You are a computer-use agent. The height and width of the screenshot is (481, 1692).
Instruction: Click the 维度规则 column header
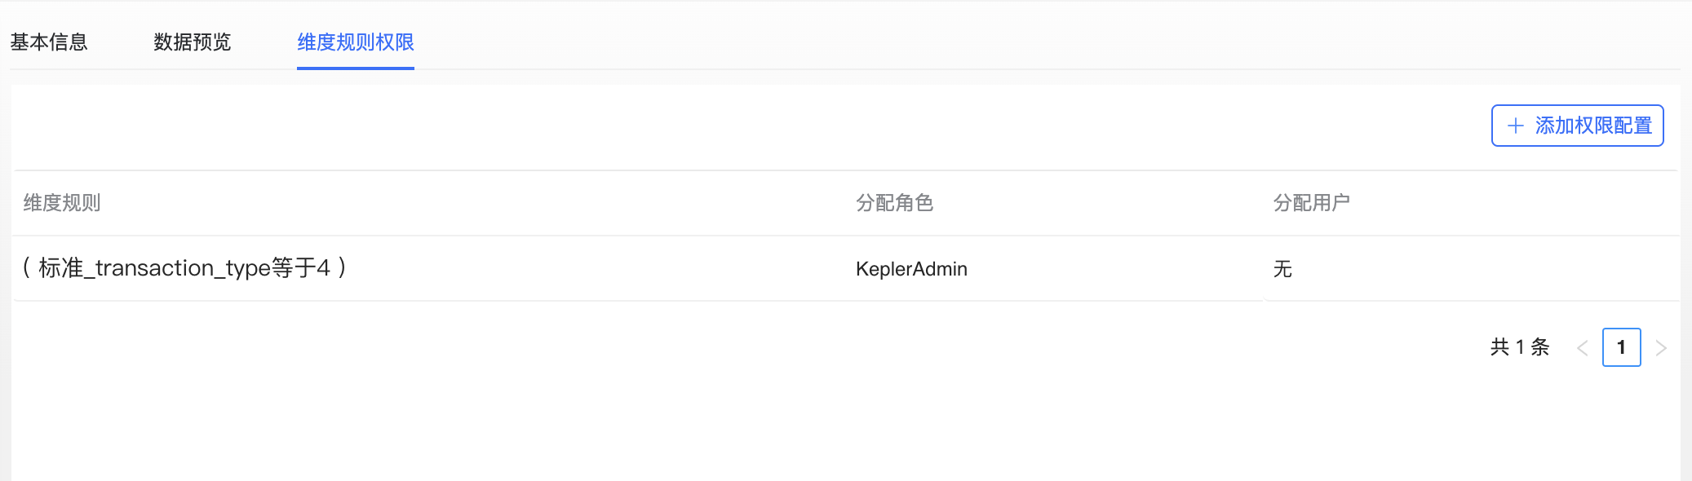pos(62,203)
